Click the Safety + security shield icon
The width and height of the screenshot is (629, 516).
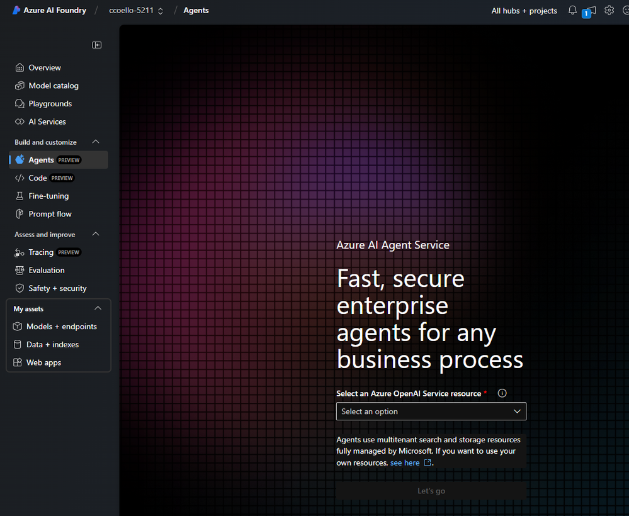[x=20, y=288]
